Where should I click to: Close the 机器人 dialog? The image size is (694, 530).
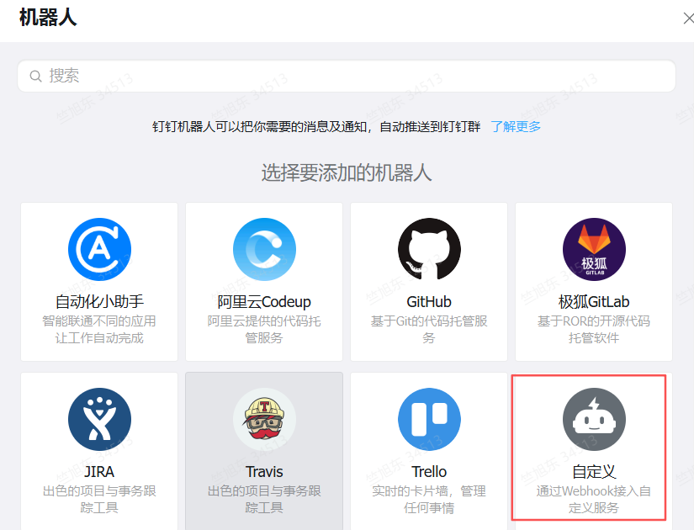(x=687, y=19)
